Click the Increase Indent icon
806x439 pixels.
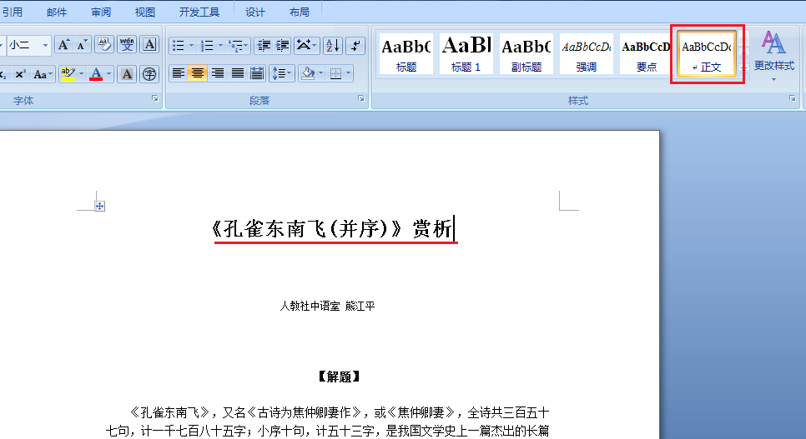pos(283,46)
